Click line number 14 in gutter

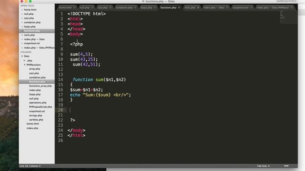[x=61, y=80]
